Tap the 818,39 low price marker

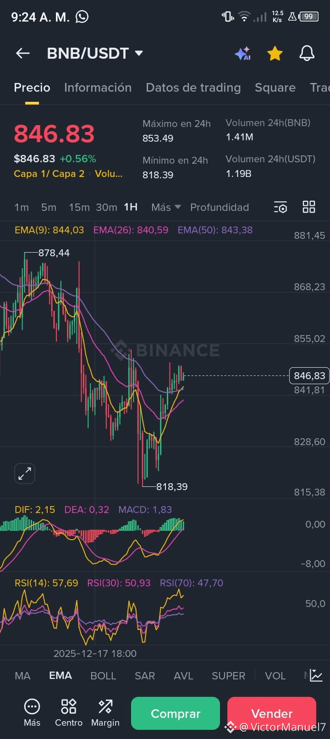coord(172,487)
